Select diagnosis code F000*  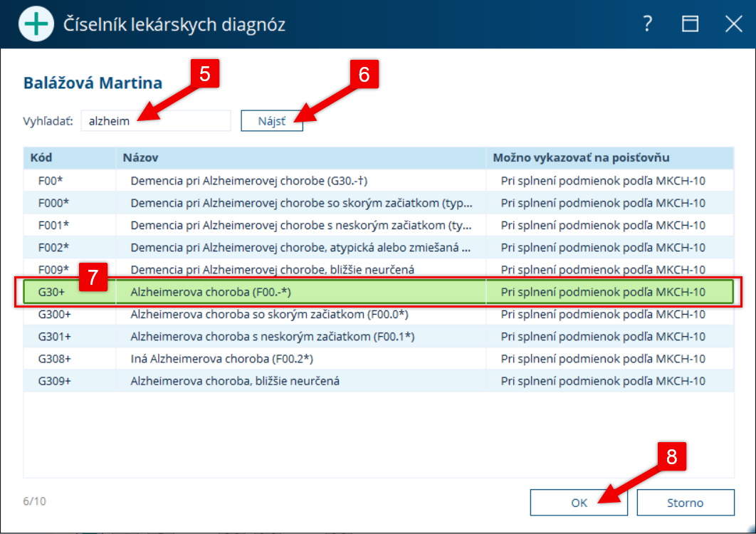pyautogui.click(x=53, y=203)
